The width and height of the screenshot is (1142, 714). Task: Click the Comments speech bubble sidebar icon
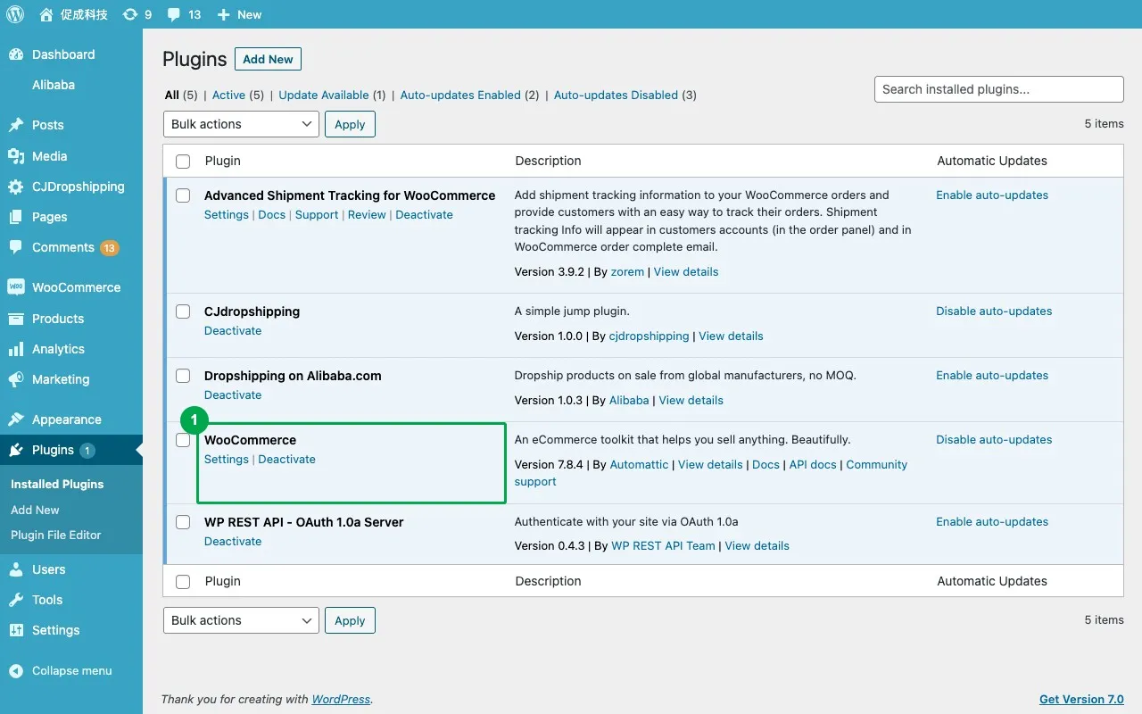pos(16,247)
